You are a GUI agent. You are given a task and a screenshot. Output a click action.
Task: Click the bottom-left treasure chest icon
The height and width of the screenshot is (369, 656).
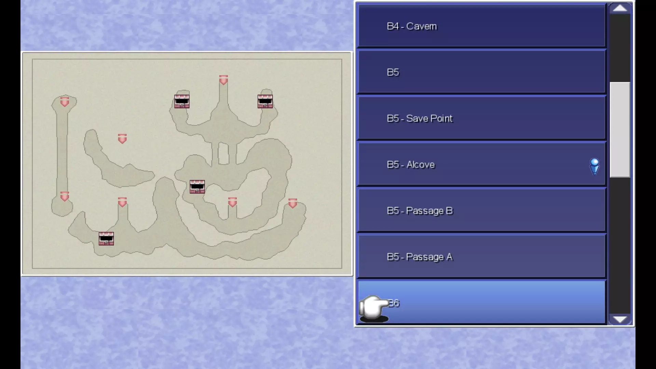tap(106, 238)
